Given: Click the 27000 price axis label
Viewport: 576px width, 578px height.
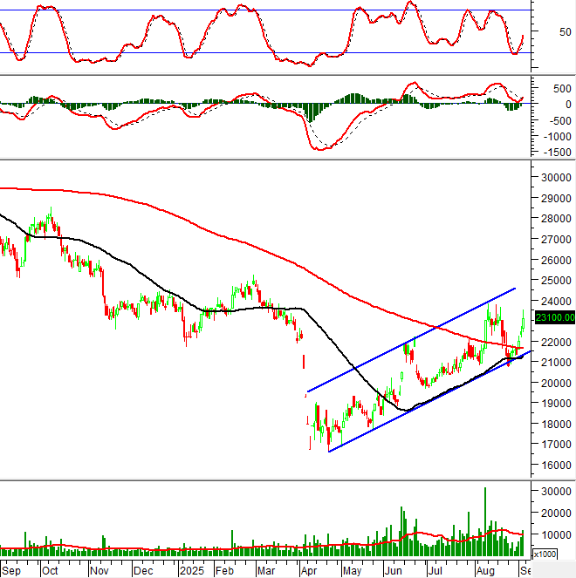Looking at the screenshot, I should coord(555,239).
